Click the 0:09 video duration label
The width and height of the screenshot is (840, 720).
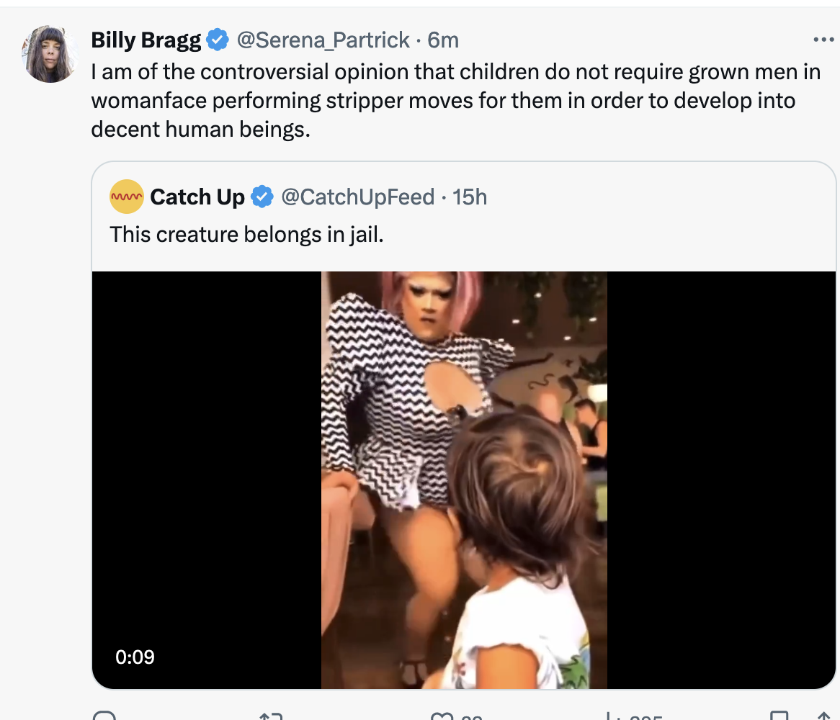point(135,657)
